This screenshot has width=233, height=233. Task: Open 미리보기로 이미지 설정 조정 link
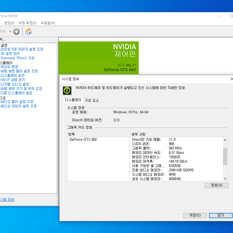pyautogui.click(x=22, y=49)
